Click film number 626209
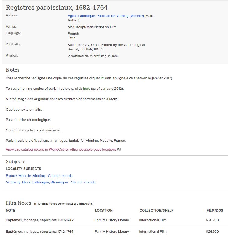228x240 pixels. point(212,232)
